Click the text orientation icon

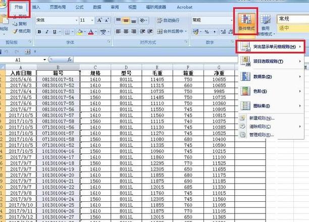(x=142, y=20)
